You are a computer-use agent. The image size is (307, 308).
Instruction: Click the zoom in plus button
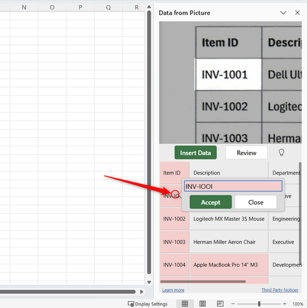(285, 304)
